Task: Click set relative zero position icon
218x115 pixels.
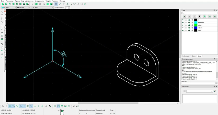Action: [x=46, y=106]
